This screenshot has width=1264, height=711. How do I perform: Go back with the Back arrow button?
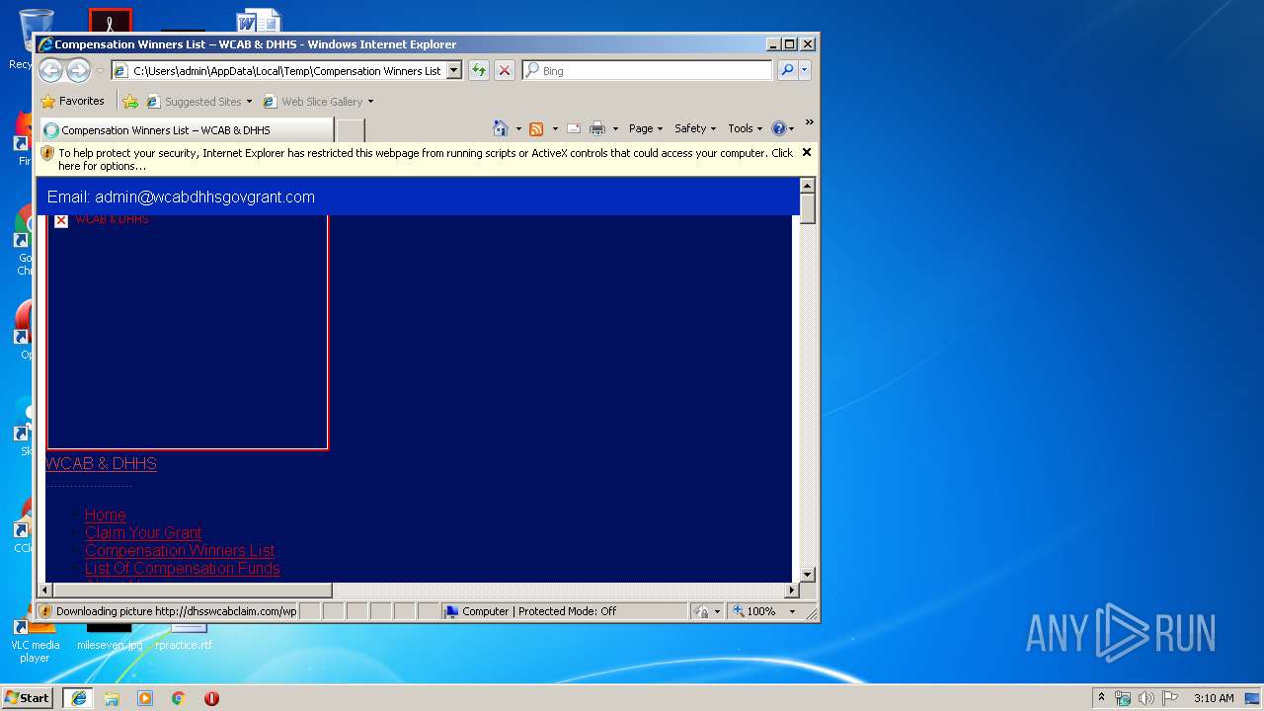(50, 70)
